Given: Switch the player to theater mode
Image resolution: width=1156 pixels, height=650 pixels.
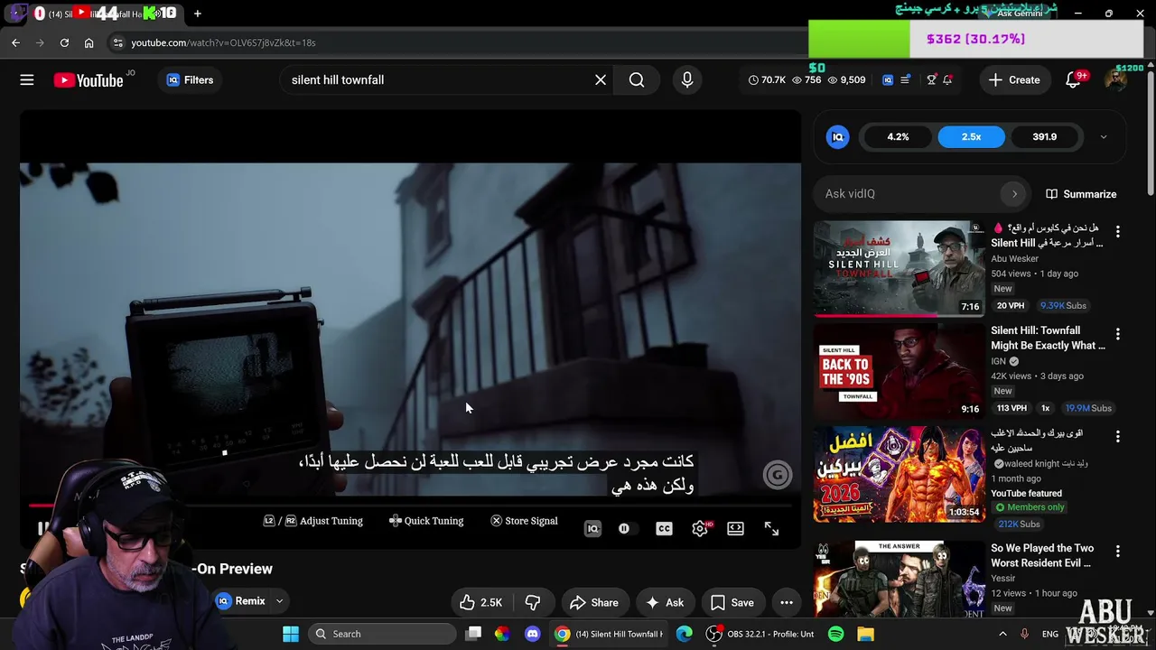Looking at the screenshot, I should [736, 529].
